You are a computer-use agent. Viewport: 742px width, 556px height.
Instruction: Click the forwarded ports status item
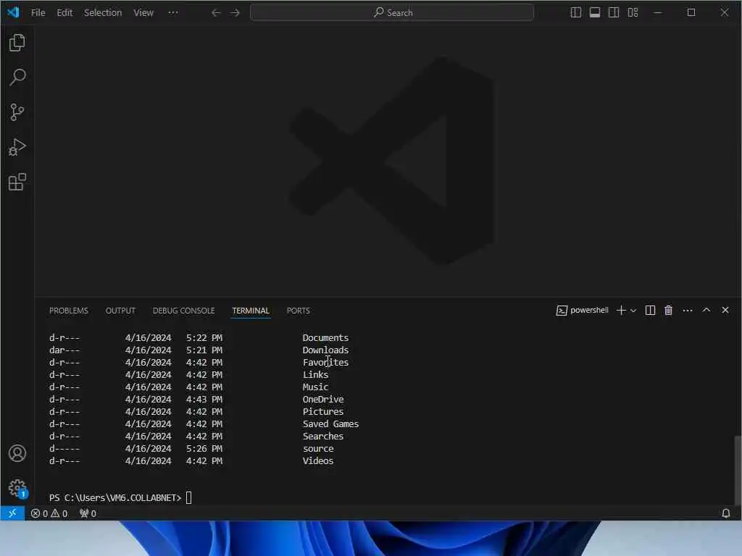click(88, 513)
